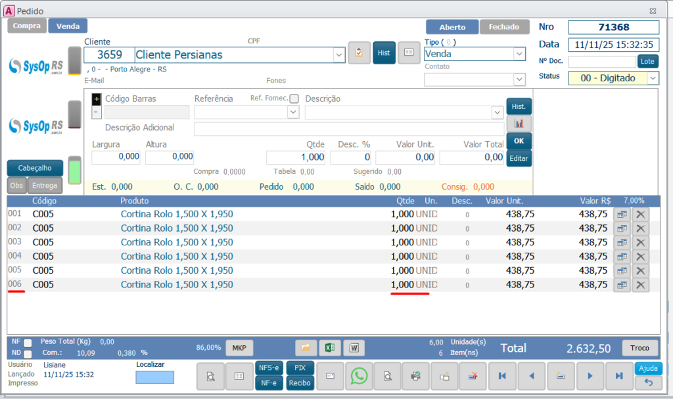Click the NFS-e button
673x399 pixels.
[269, 368]
